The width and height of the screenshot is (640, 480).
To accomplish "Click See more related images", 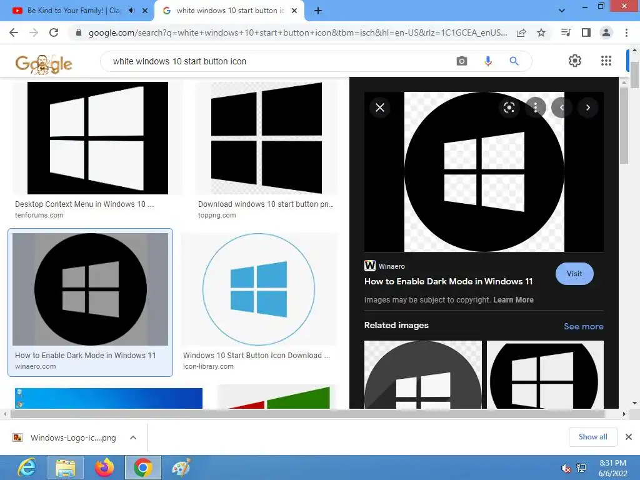I will point(583,326).
